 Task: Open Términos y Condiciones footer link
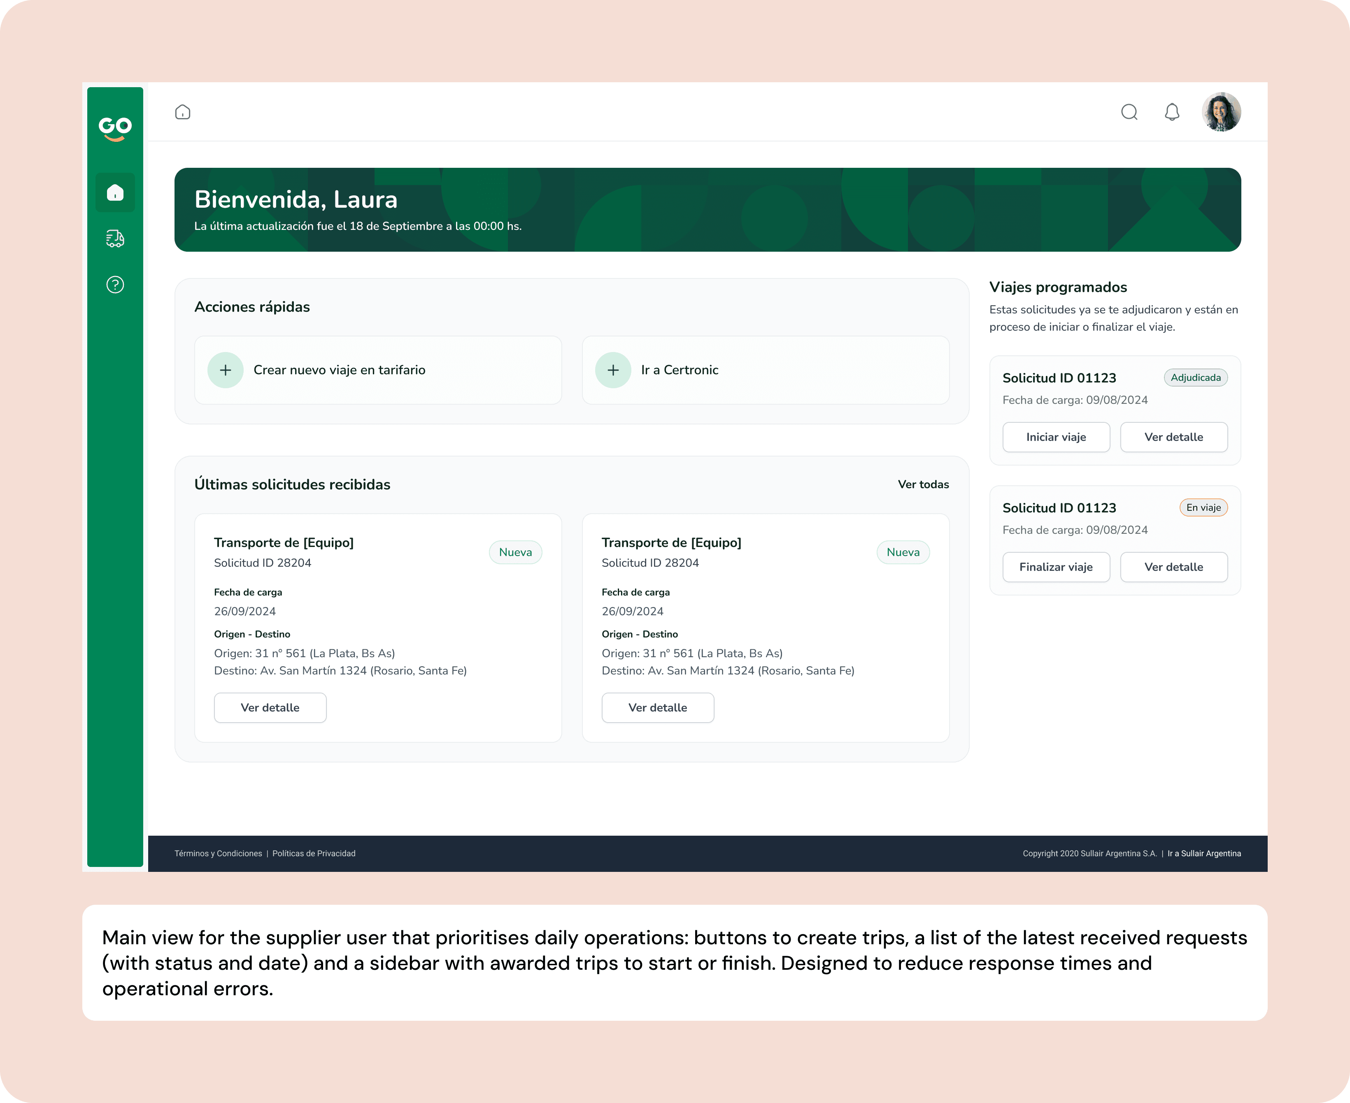pyautogui.click(x=218, y=854)
